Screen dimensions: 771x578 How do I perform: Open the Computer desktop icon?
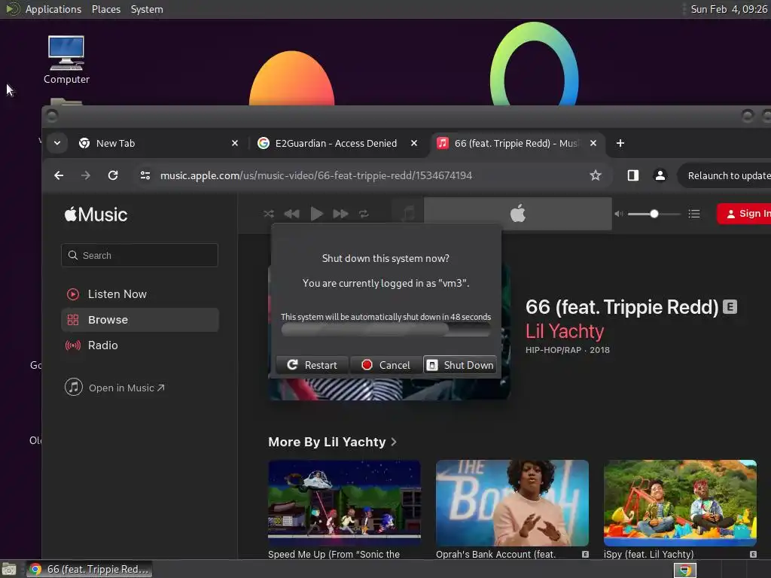(66, 59)
